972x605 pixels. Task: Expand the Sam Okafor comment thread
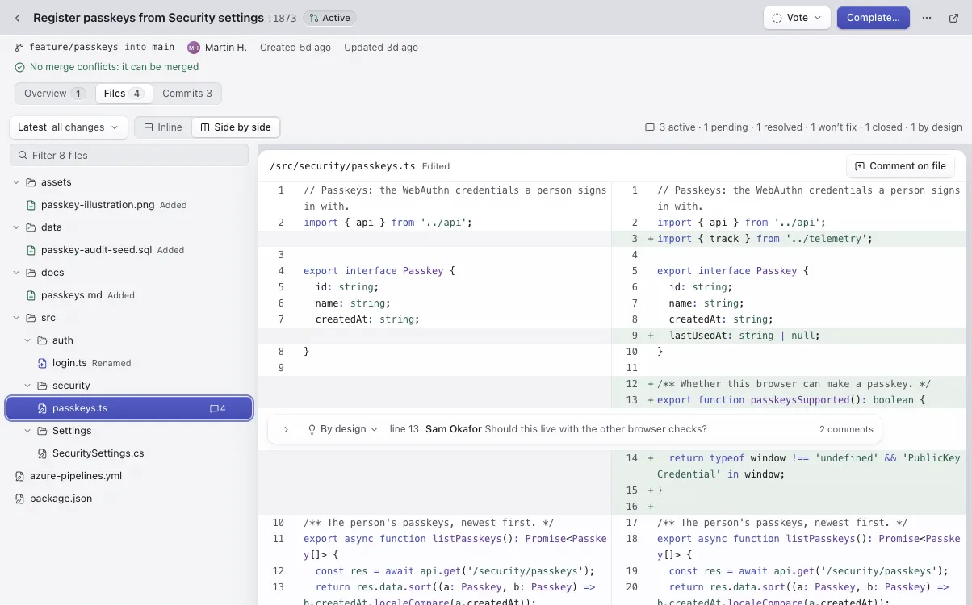click(286, 429)
